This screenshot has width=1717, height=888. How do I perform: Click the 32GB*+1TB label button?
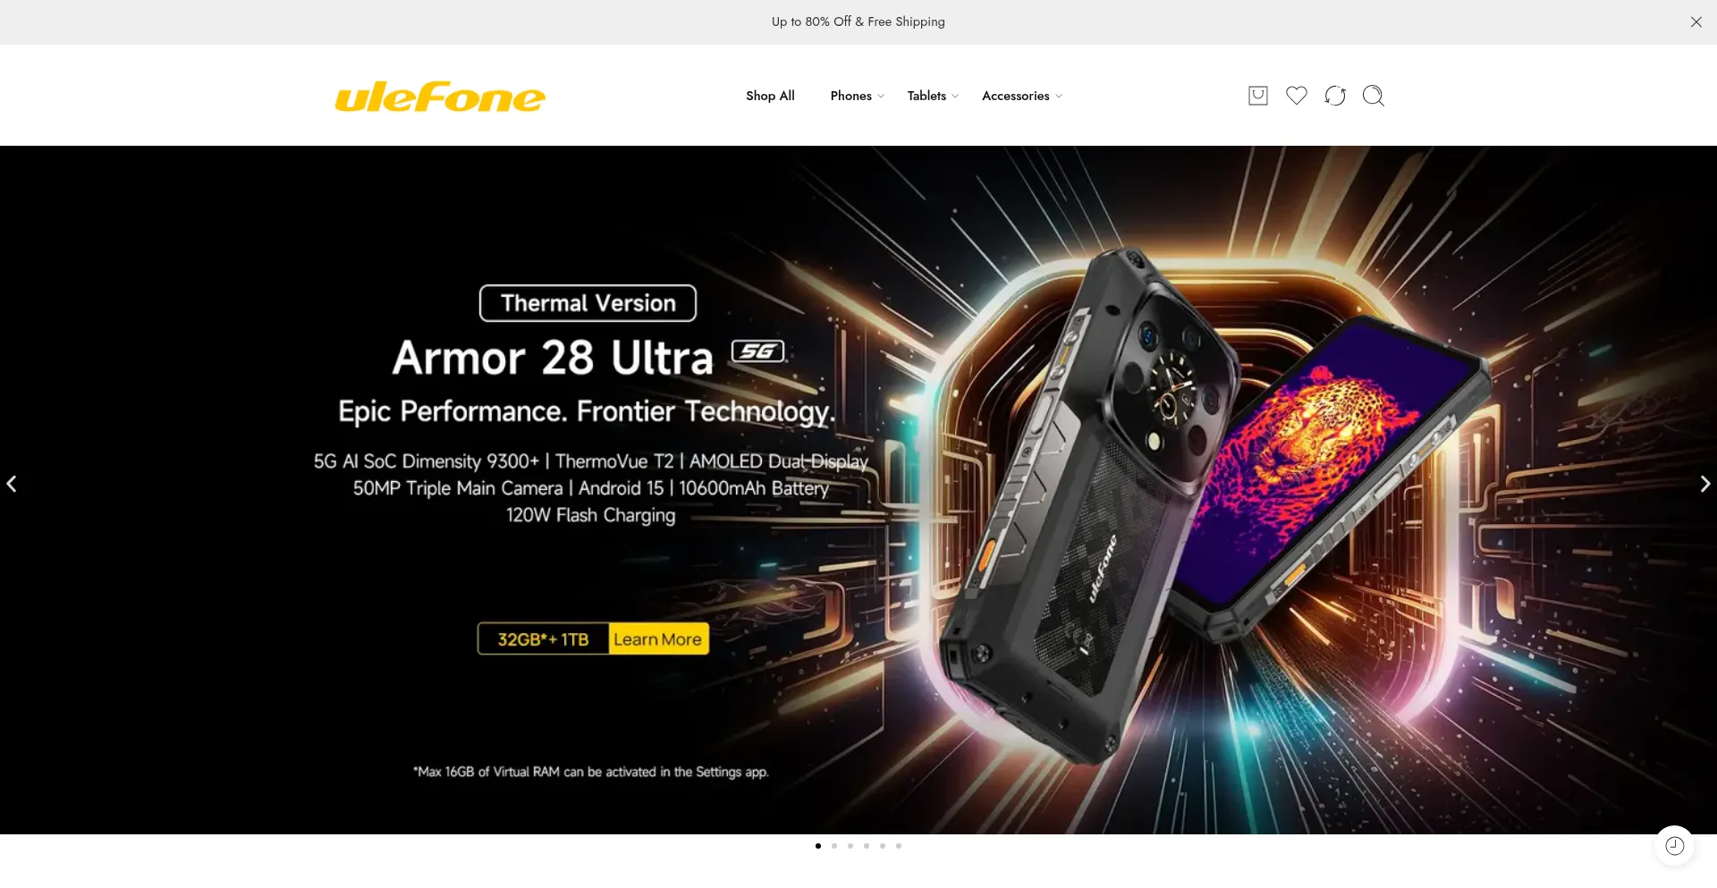[x=543, y=639]
